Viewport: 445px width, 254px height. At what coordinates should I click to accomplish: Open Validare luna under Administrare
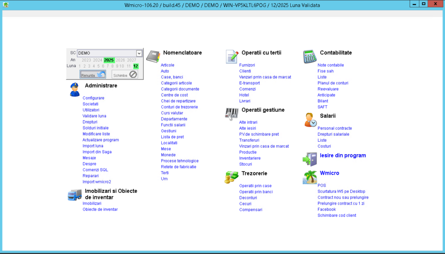click(x=94, y=116)
